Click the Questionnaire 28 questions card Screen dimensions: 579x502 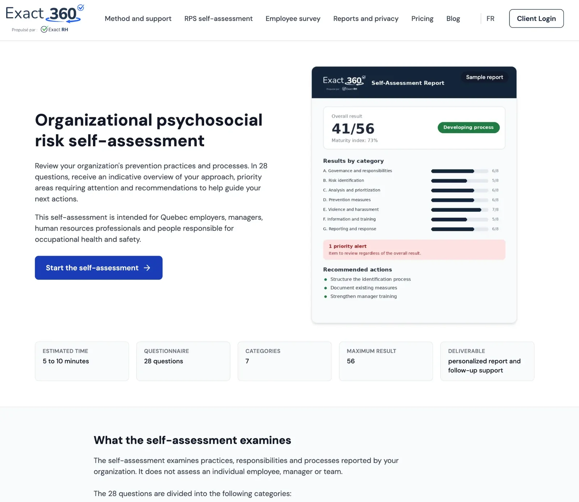(x=183, y=361)
